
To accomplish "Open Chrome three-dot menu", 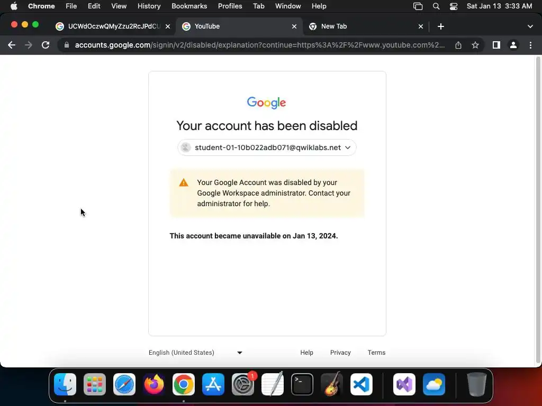I will click(x=530, y=45).
